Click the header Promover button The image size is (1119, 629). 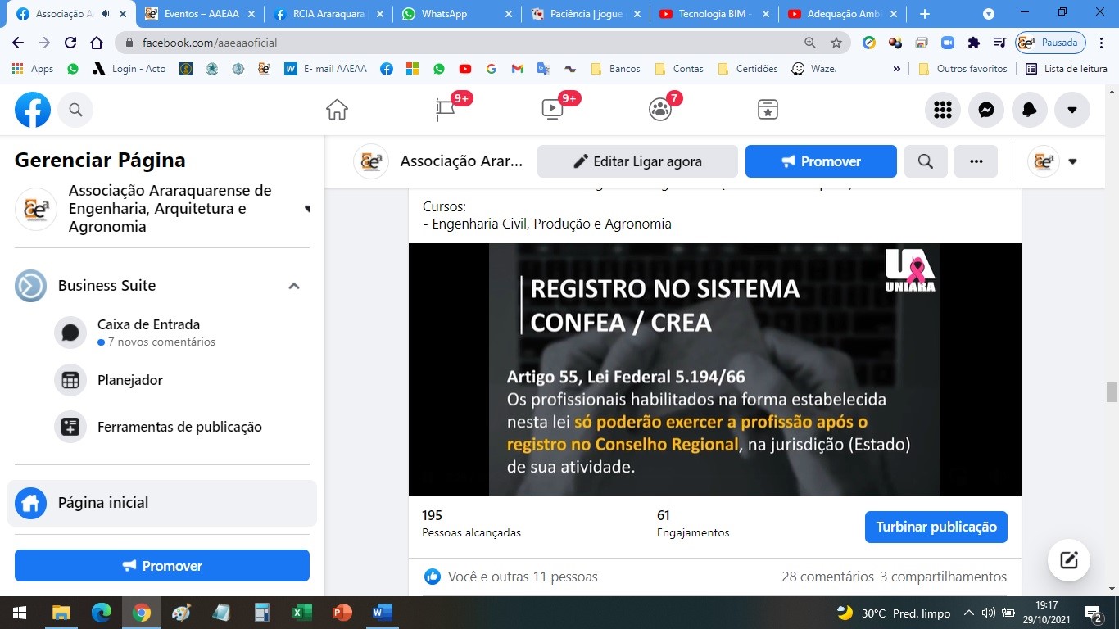pyautogui.click(x=821, y=161)
